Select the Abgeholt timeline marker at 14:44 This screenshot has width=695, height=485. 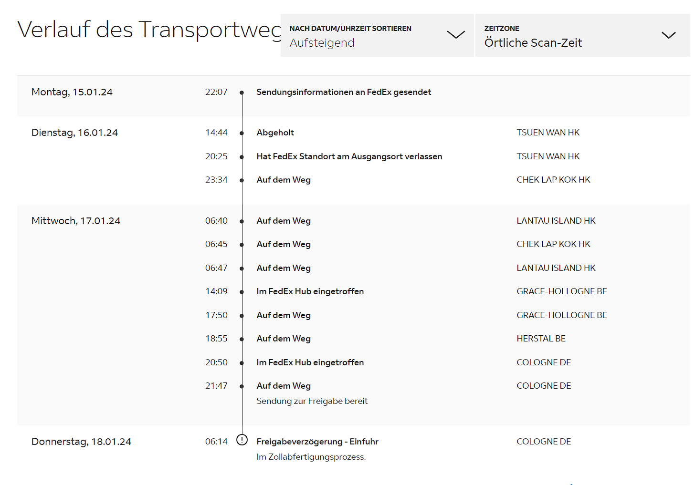click(x=242, y=133)
